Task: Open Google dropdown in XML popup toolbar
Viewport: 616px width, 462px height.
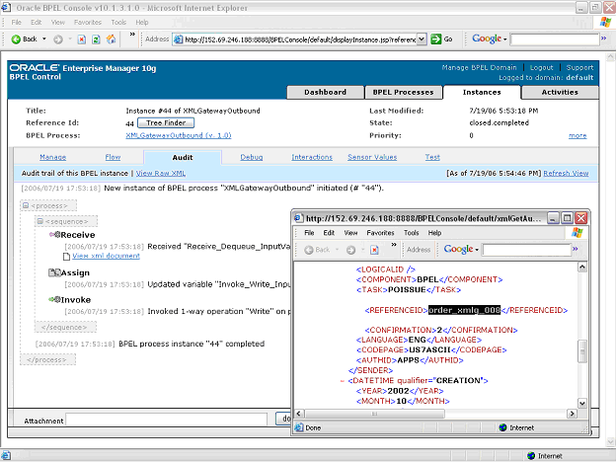Action: pos(477,250)
